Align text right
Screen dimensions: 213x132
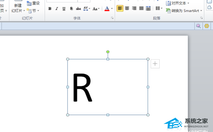point(134,9)
